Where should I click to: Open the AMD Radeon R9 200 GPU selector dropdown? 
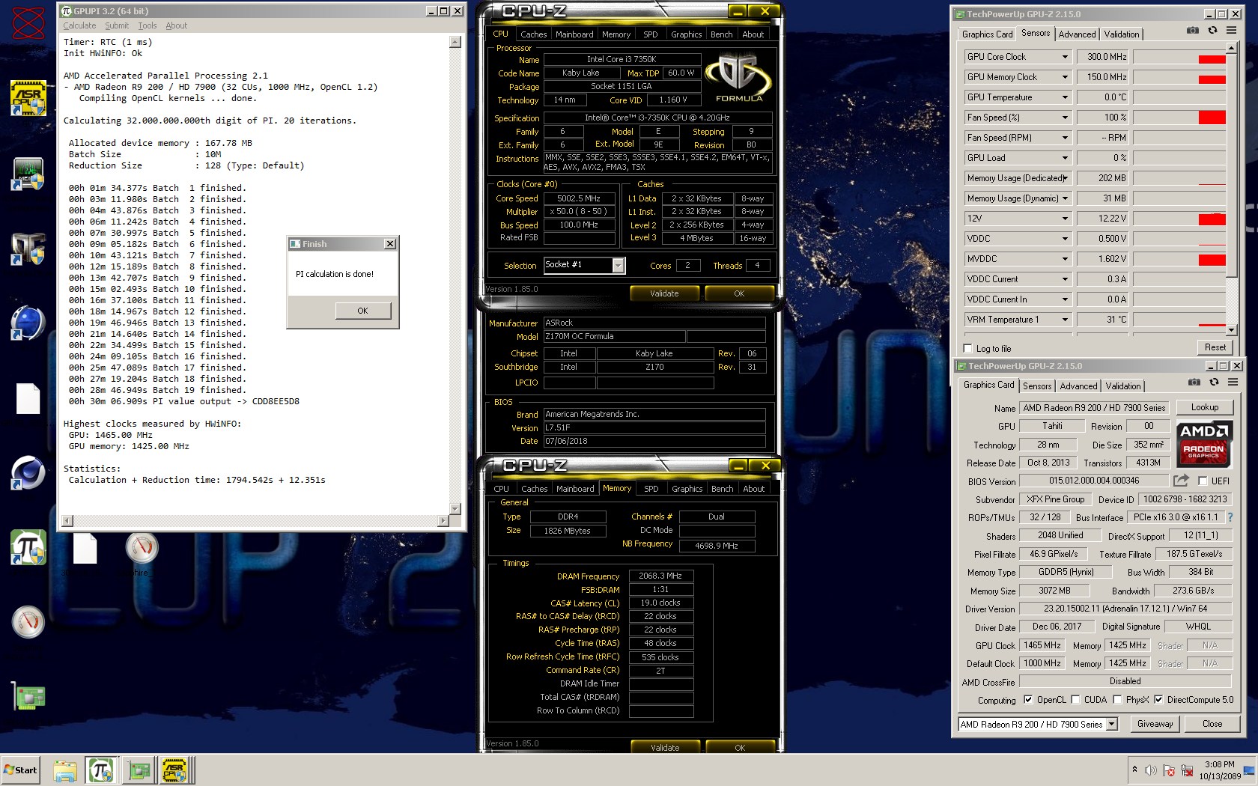pyautogui.click(x=1112, y=724)
